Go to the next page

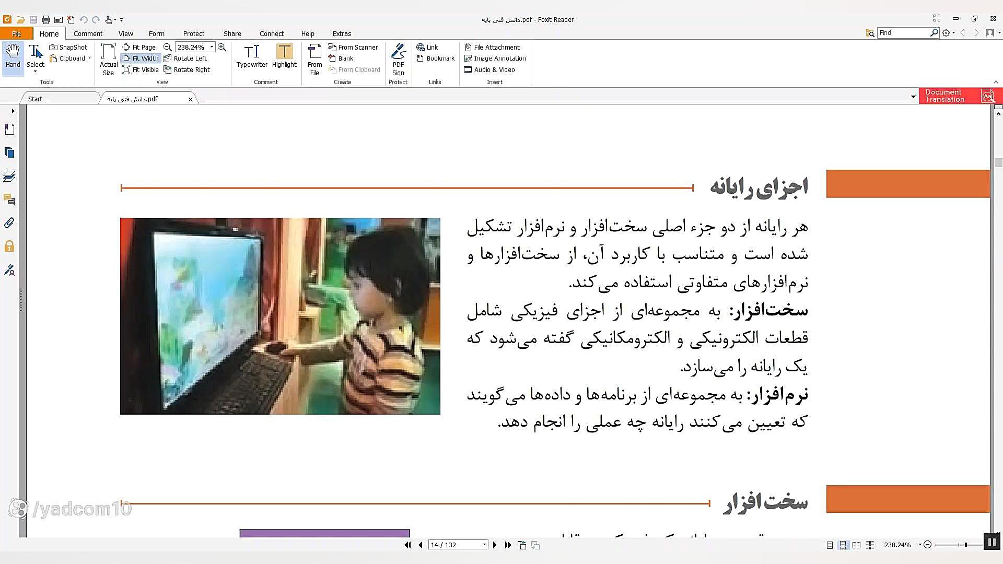[x=495, y=545]
